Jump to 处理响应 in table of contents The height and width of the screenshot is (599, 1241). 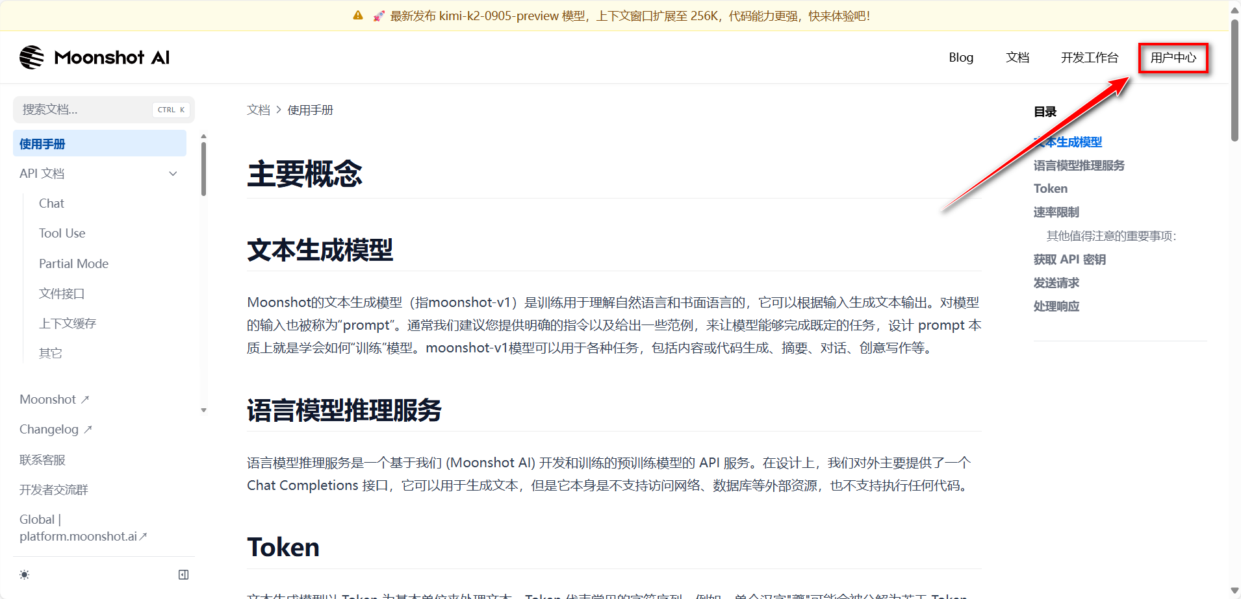click(x=1056, y=306)
